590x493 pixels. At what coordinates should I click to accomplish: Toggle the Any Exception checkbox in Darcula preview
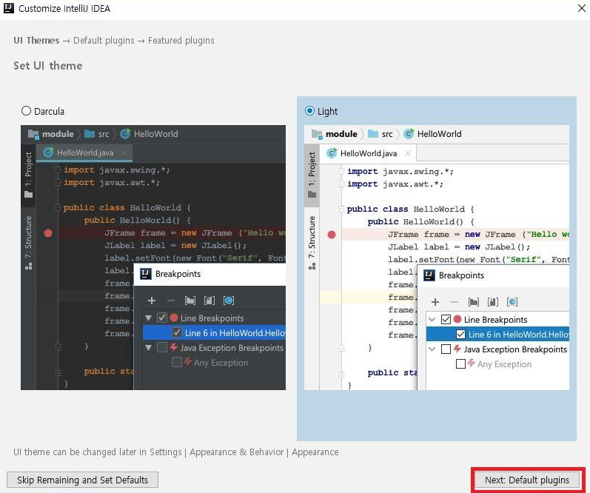pyautogui.click(x=177, y=362)
